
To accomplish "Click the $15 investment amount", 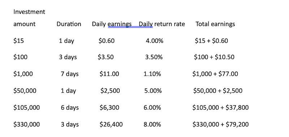I will pyautogui.click(x=19, y=41).
